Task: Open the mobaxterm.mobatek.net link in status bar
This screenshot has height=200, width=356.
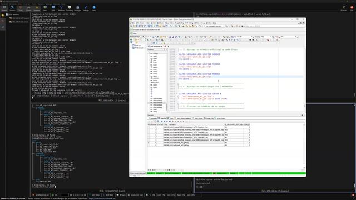Action: (102, 199)
